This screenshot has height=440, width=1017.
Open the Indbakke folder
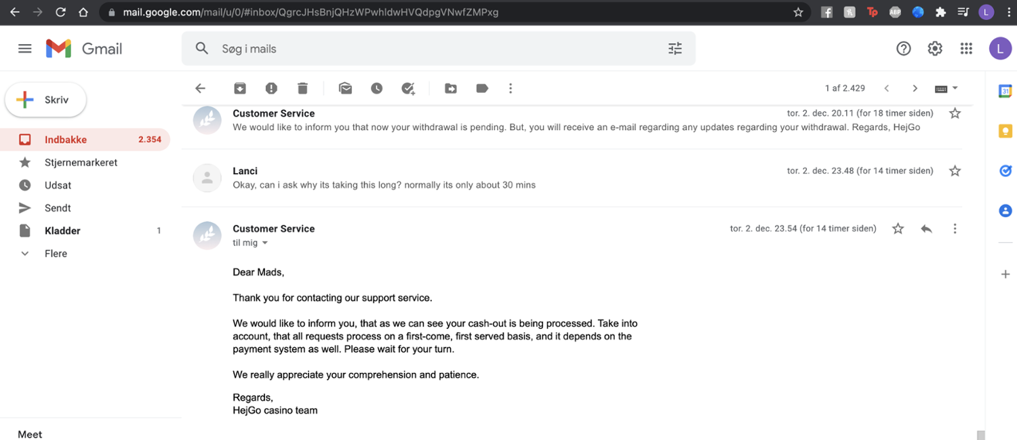click(66, 140)
